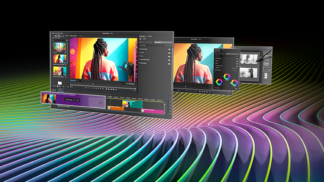Image resolution: width=324 pixels, height=182 pixels.
Task: Select the bottom-right color wheel
Action: [234, 83]
